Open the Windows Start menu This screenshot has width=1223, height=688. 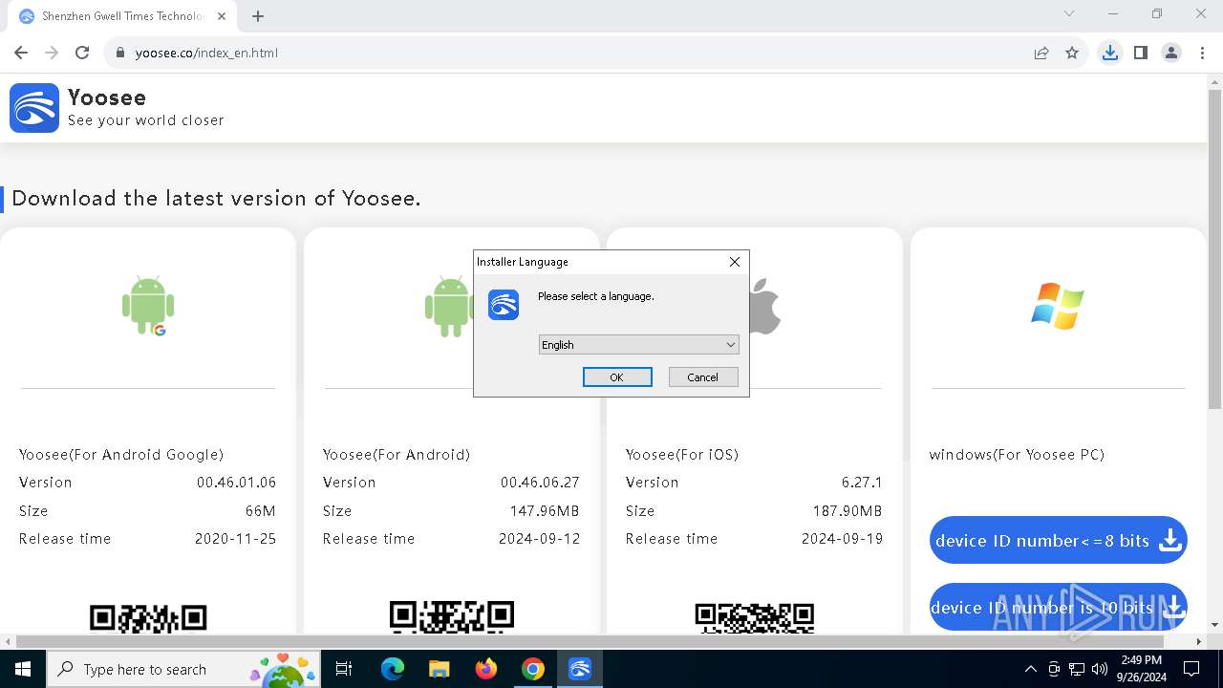23,669
